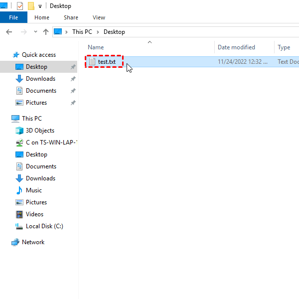Open Local Disk (C:) in the sidebar
The image size is (299, 299).
(44, 226)
